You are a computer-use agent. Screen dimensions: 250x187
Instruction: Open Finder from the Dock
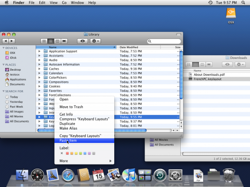tap(22, 175)
